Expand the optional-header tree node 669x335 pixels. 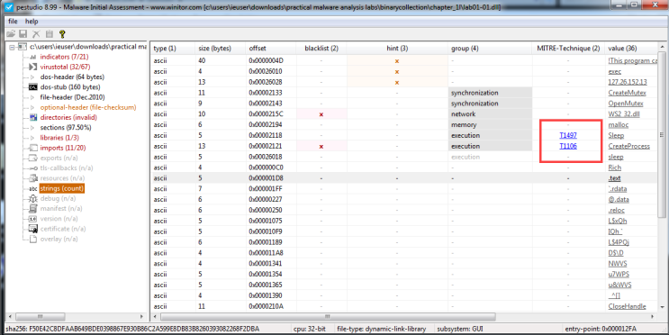32,107
